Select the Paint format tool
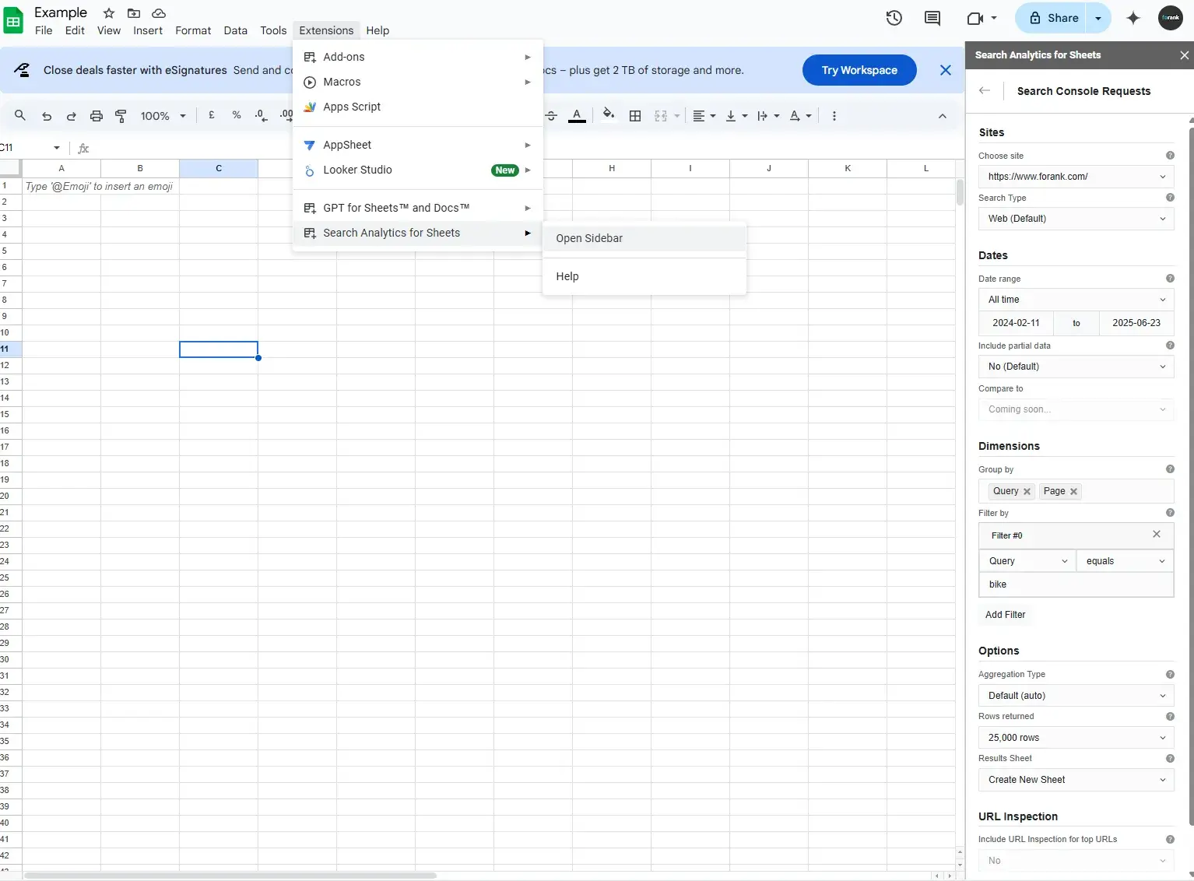The height and width of the screenshot is (881, 1194). pyautogui.click(x=121, y=115)
